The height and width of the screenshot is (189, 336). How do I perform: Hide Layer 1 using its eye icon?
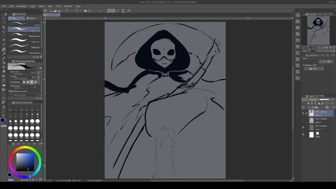(303, 128)
